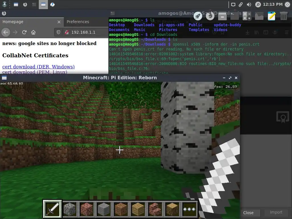
Task: Select the wooden planks hotbar slot
Action: [138, 209]
